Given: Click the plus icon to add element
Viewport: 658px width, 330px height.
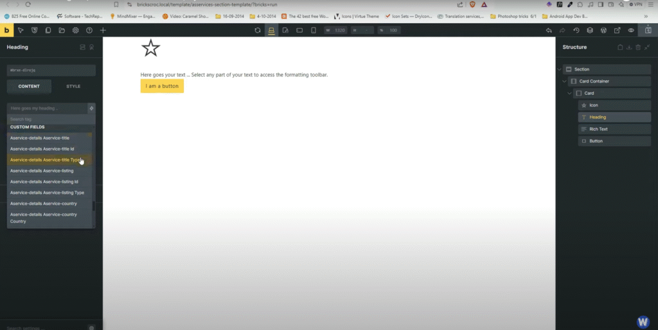Looking at the screenshot, I should point(103,30).
